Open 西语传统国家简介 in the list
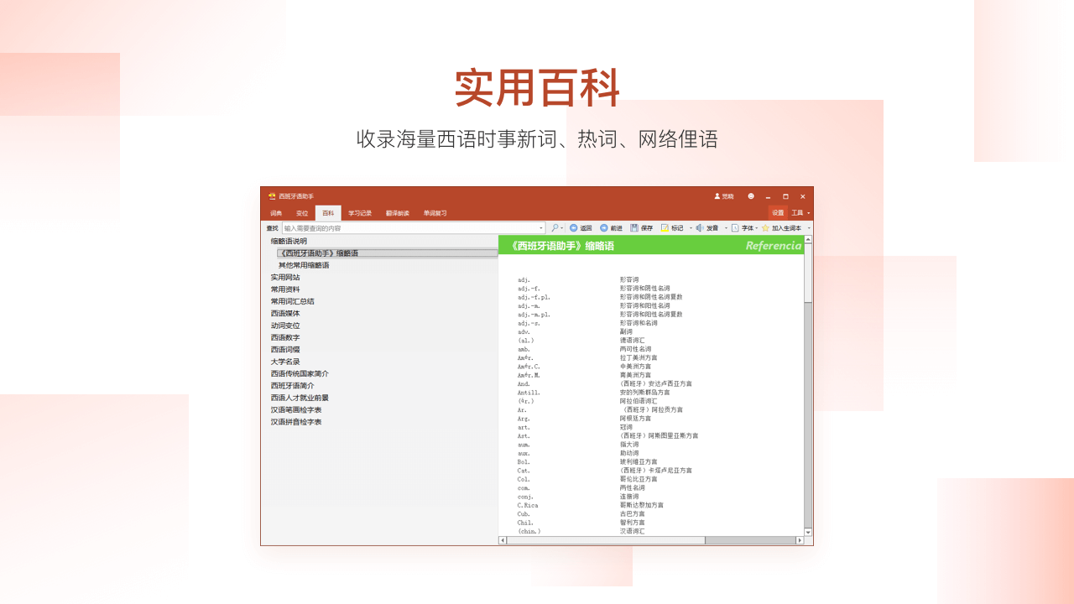Image resolution: width=1074 pixels, height=604 pixels. pos(300,374)
